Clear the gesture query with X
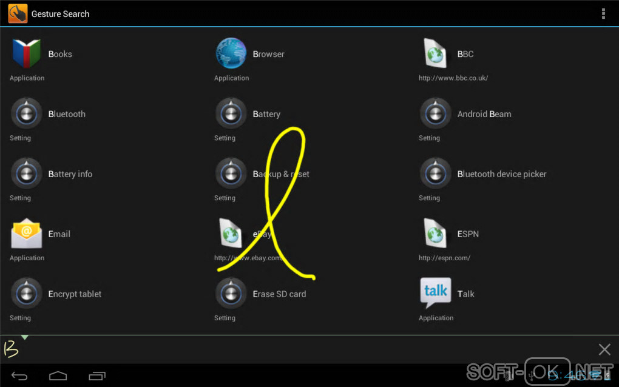The image size is (619, 387). pyautogui.click(x=604, y=349)
